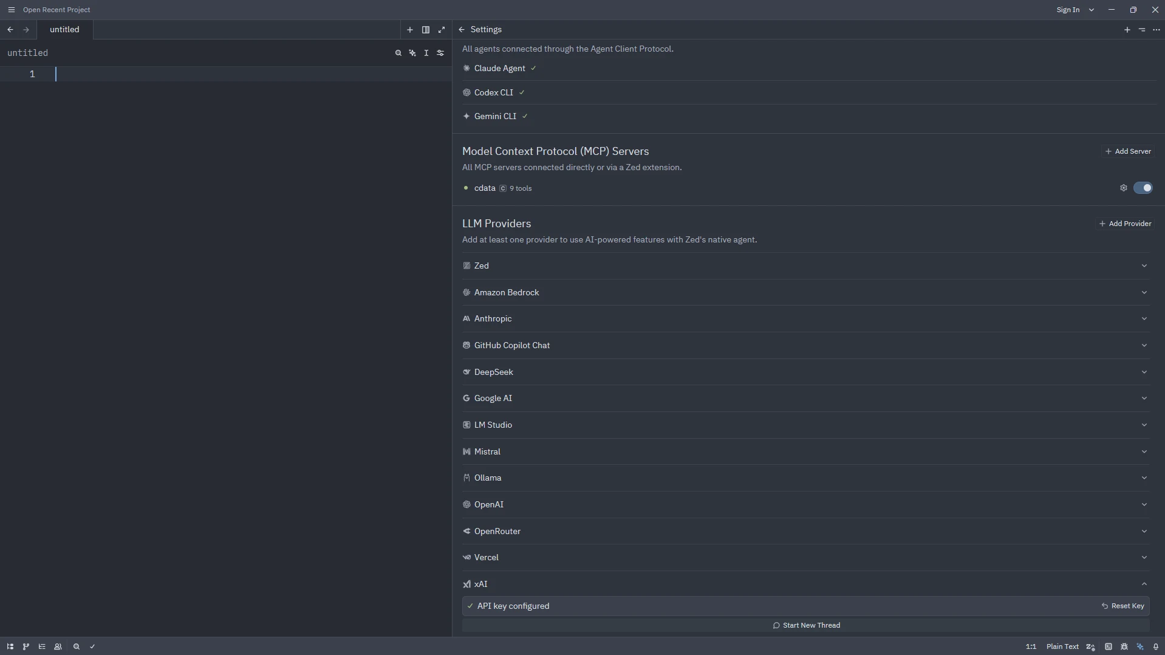Collapse the xAI provider section

point(1144,585)
